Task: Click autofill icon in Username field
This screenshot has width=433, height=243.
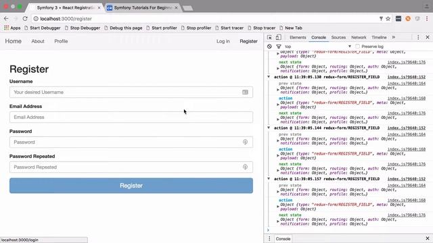Action: pyautogui.click(x=245, y=92)
